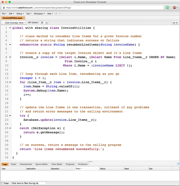Click the Status column header
The height and width of the screenshot is (186, 180).
111,169
